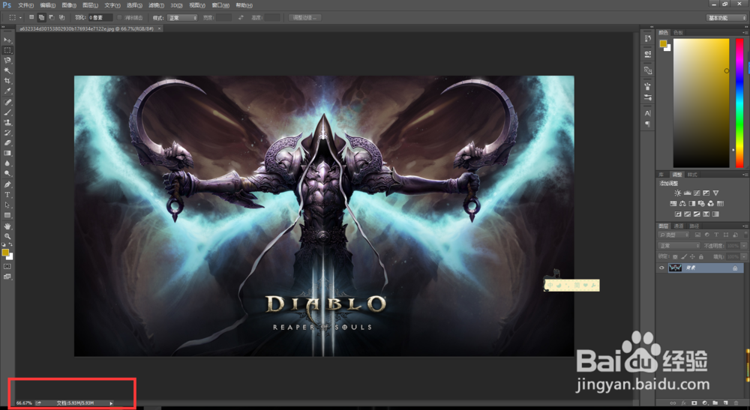
Task: Add a Curves adjustment
Action: [x=697, y=193]
